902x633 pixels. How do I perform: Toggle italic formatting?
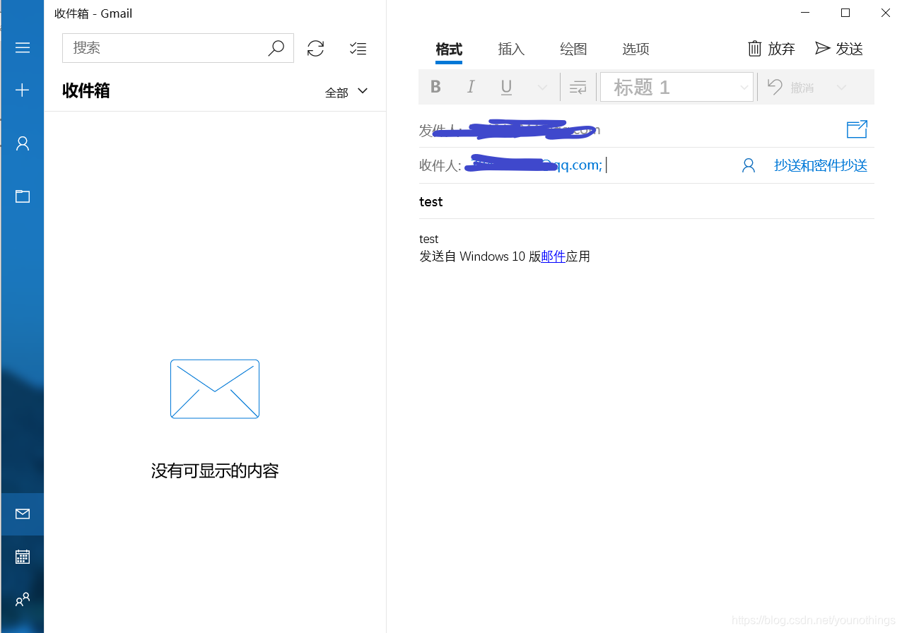pyautogui.click(x=471, y=86)
